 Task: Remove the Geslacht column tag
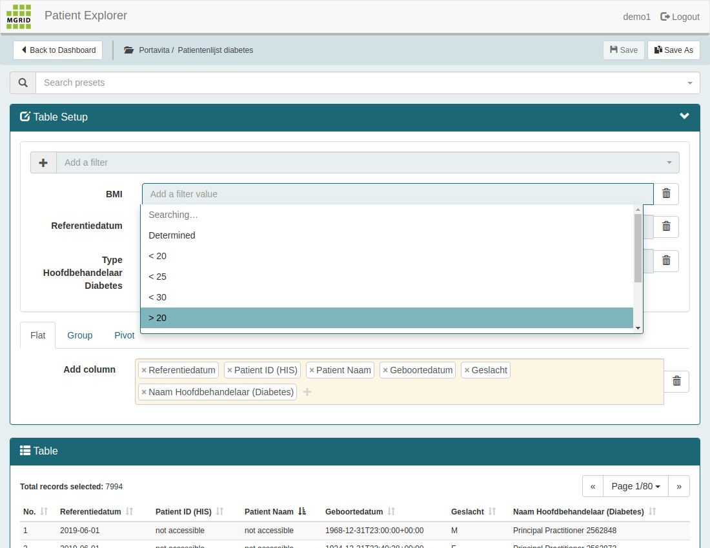(467, 370)
